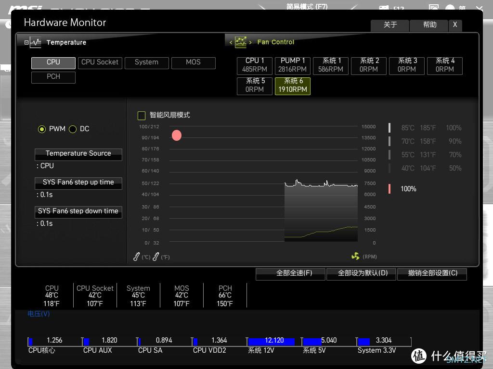Open SYS Fan6 step down time setting
The height and width of the screenshot is (369, 493).
(78, 211)
